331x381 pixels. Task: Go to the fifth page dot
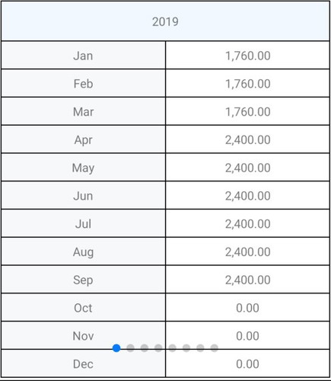[x=172, y=348]
